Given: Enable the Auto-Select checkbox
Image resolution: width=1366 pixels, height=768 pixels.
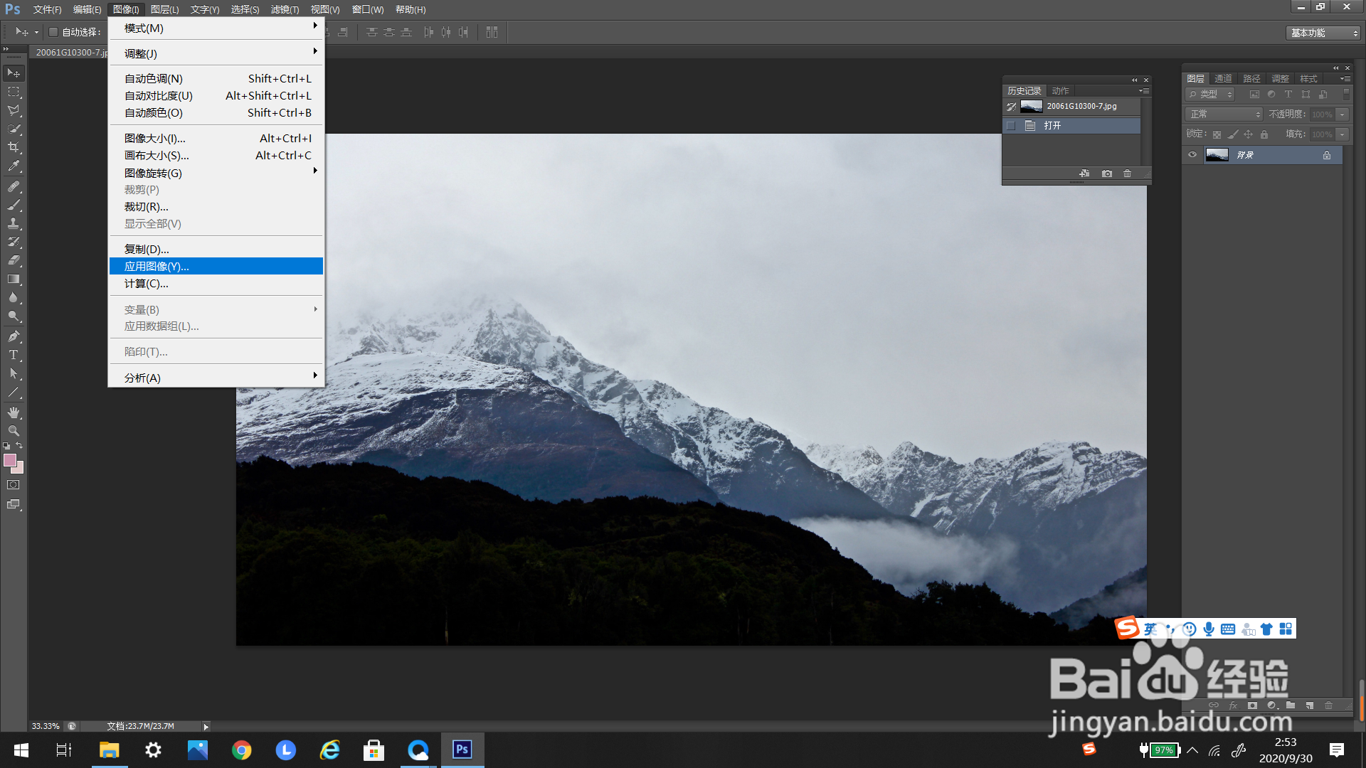Looking at the screenshot, I should (x=53, y=32).
